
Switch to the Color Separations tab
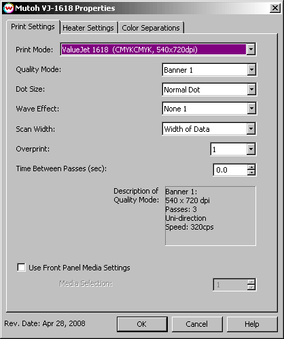[151, 28]
